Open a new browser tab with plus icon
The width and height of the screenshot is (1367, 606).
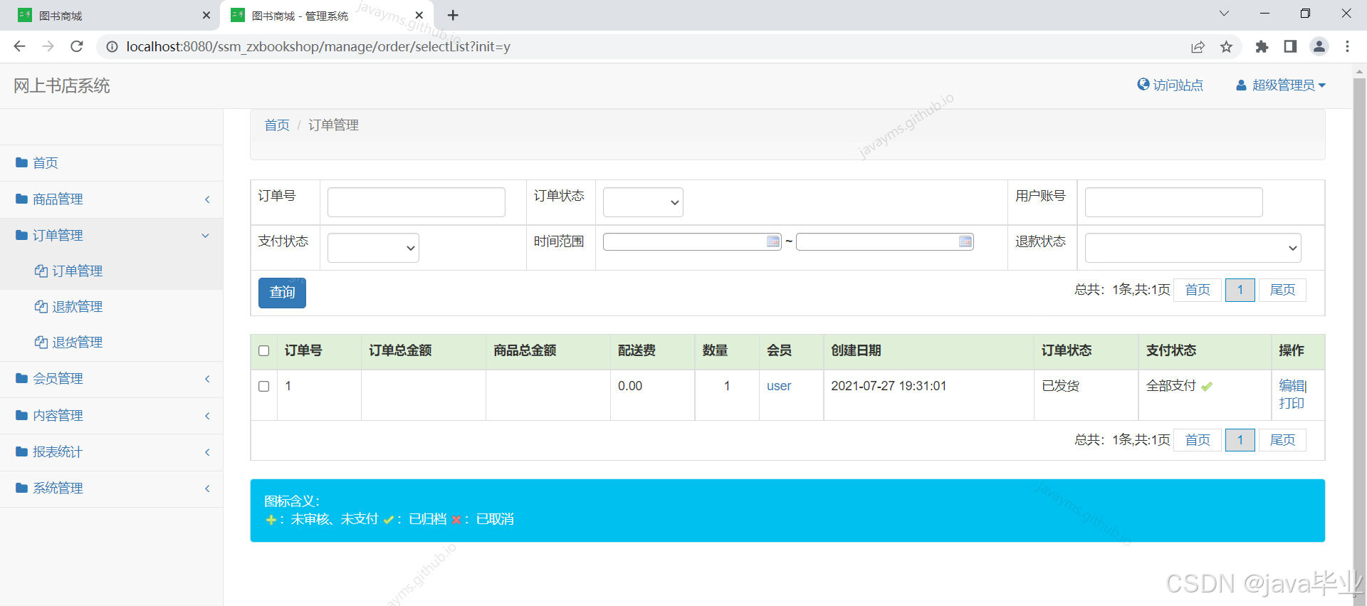(453, 15)
